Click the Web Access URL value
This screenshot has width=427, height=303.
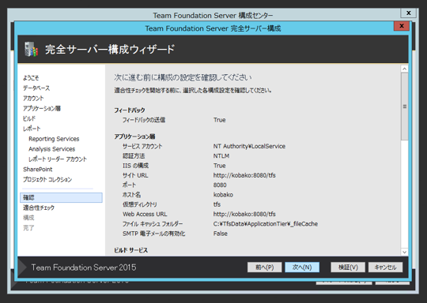244,214
